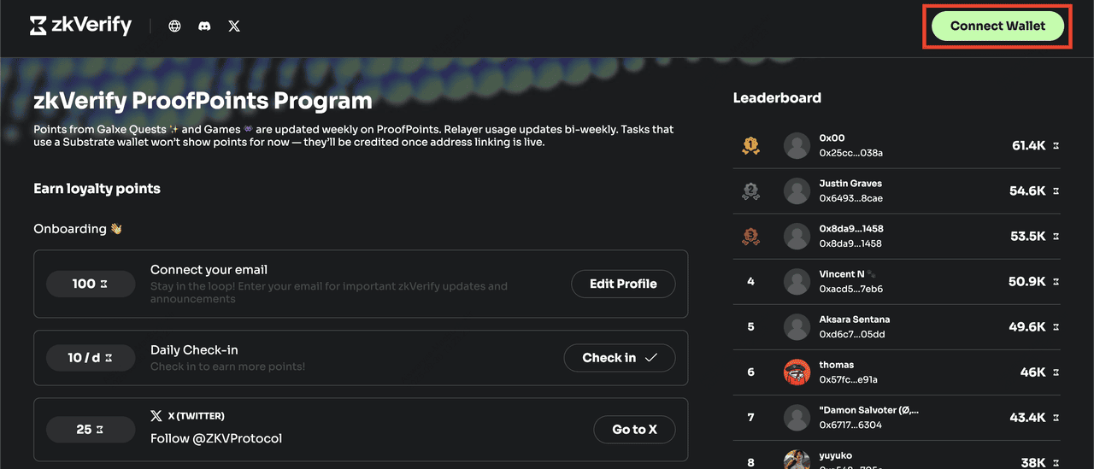
Task: Click the silver second-place medal icon
Action: pyautogui.click(x=750, y=191)
